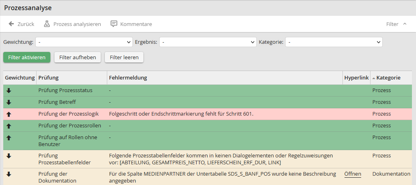Click the down arrow in Prüfung Betreff row
416x185 pixels.
9,102
